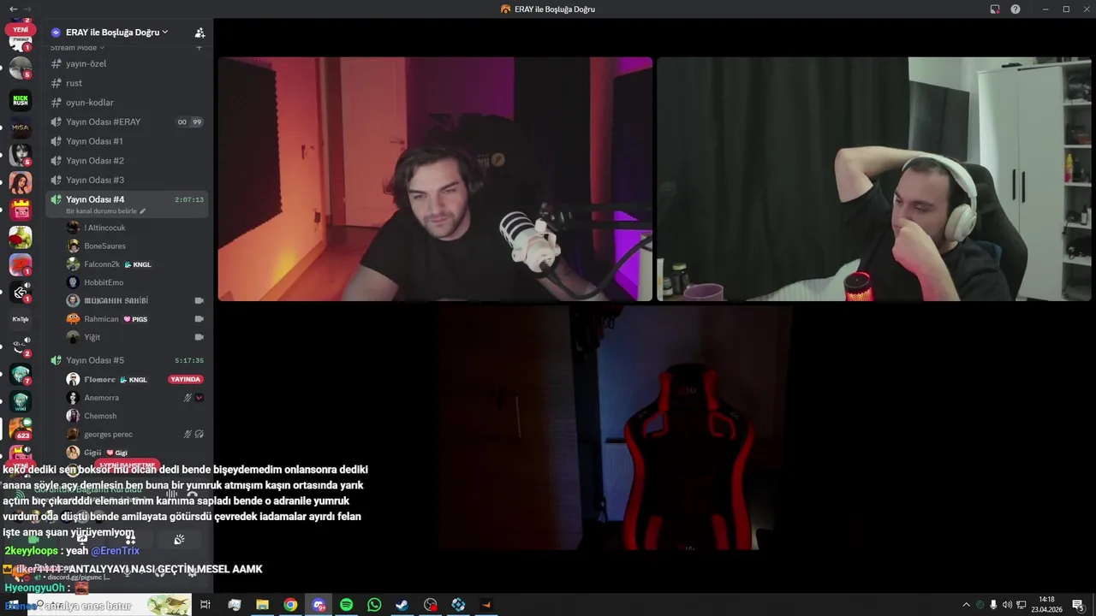Open the Help question mark icon
Image resolution: width=1096 pixels, height=616 pixels.
click(x=1016, y=9)
